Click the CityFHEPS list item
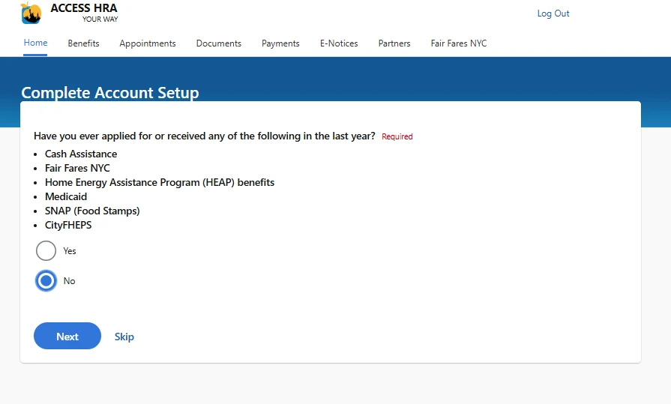Image resolution: width=671 pixels, height=404 pixels. (68, 225)
